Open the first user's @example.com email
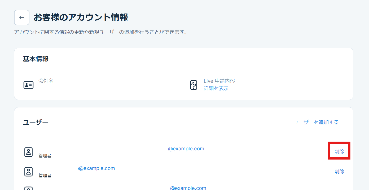369x192 pixels. 186,149
